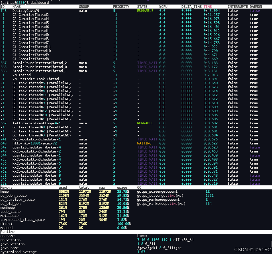The width and height of the screenshot is (272, 254).
Task: Click RxComputationScheduler-1 thread name
Action: tap(37, 139)
